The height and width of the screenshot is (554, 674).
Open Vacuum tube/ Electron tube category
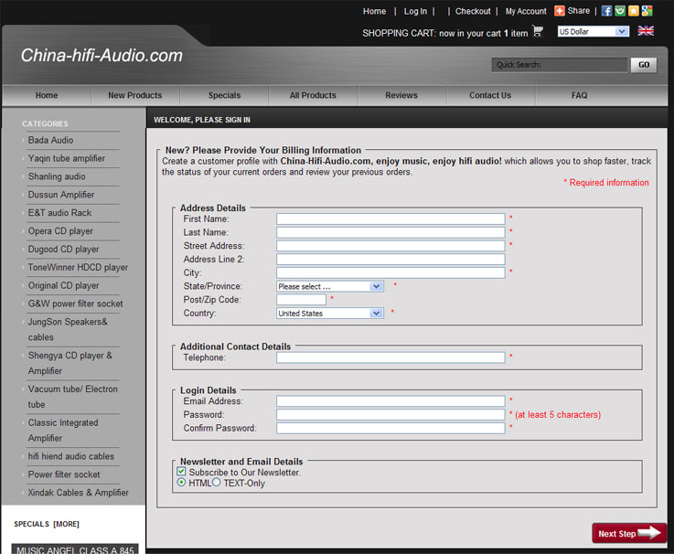click(72, 397)
